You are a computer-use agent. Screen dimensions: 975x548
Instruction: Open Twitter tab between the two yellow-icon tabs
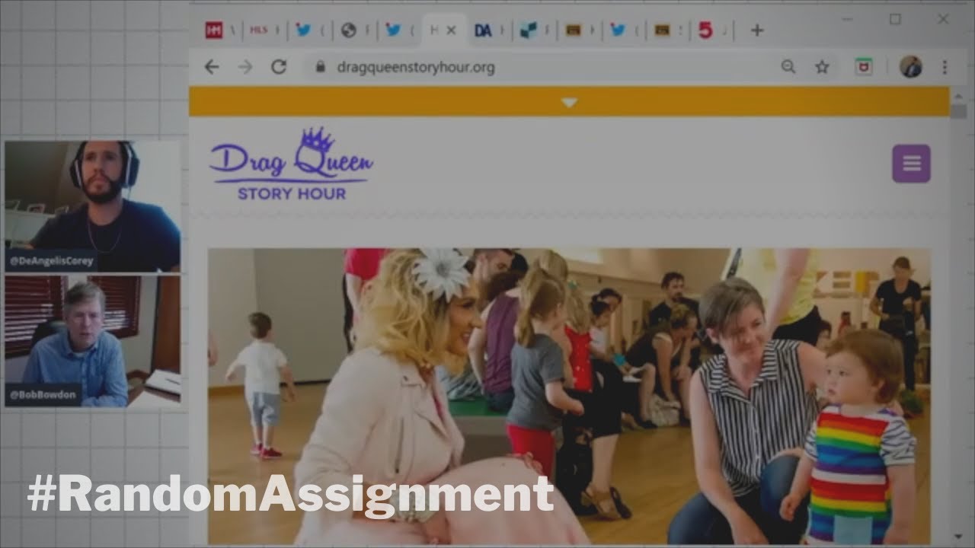tap(618, 30)
